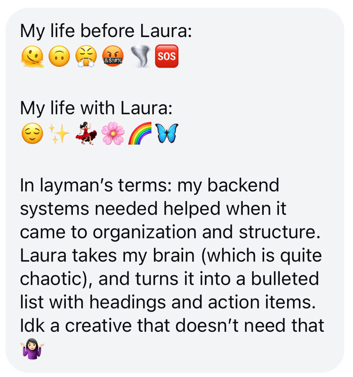The width and height of the screenshot is (353, 377).
Task: Select the sparkles emoji
Action: click(59, 133)
